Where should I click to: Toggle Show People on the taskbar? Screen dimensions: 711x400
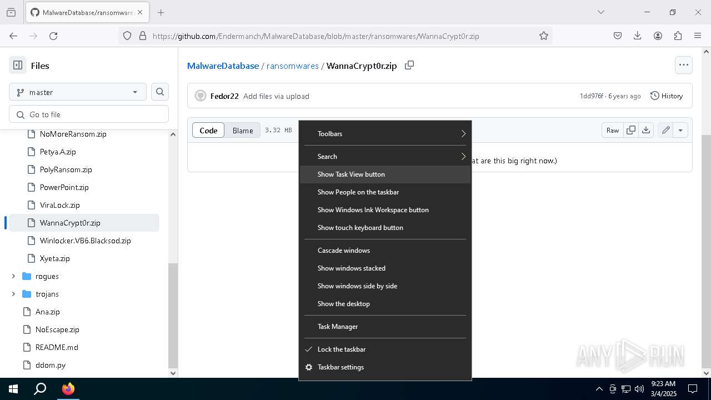(385, 192)
